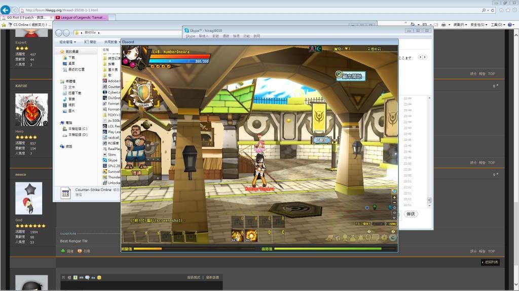Open the gear settings icon in game menu
The width and height of the screenshot is (519, 291).
(x=384, y=237)
